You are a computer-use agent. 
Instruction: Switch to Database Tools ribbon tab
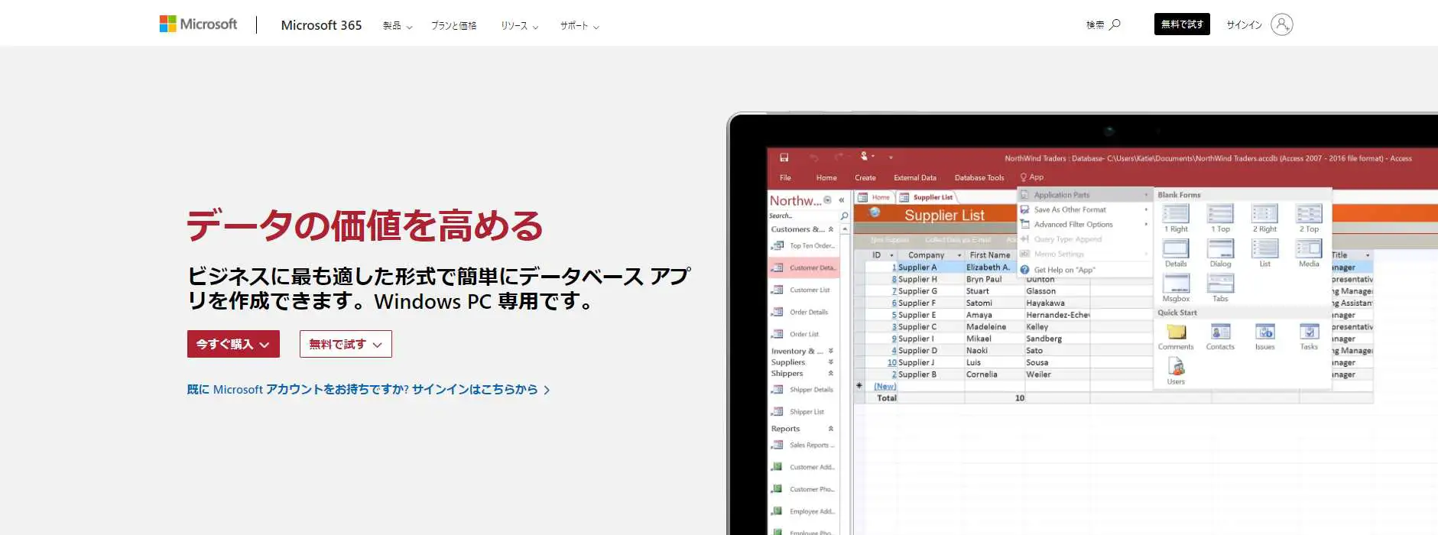coord(979,177)
